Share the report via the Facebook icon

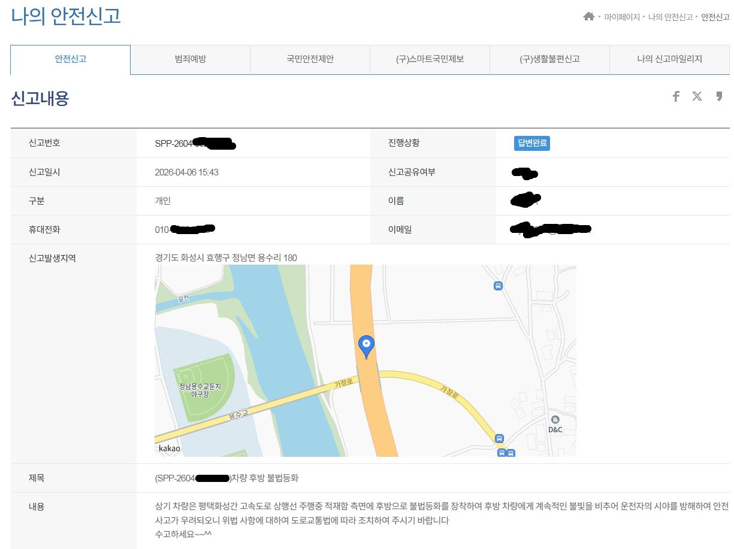point(676,96)
